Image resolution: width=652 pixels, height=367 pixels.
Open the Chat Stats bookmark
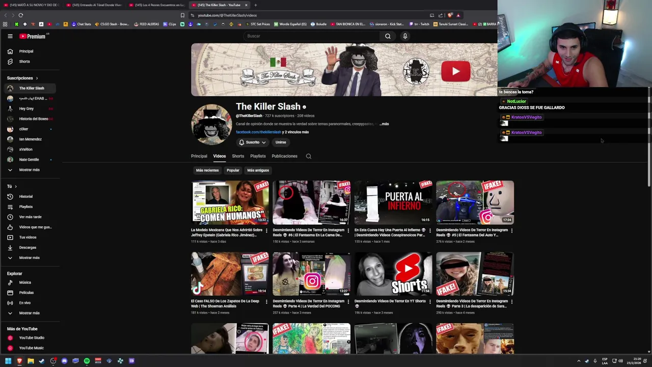click(x=81, y=24)
